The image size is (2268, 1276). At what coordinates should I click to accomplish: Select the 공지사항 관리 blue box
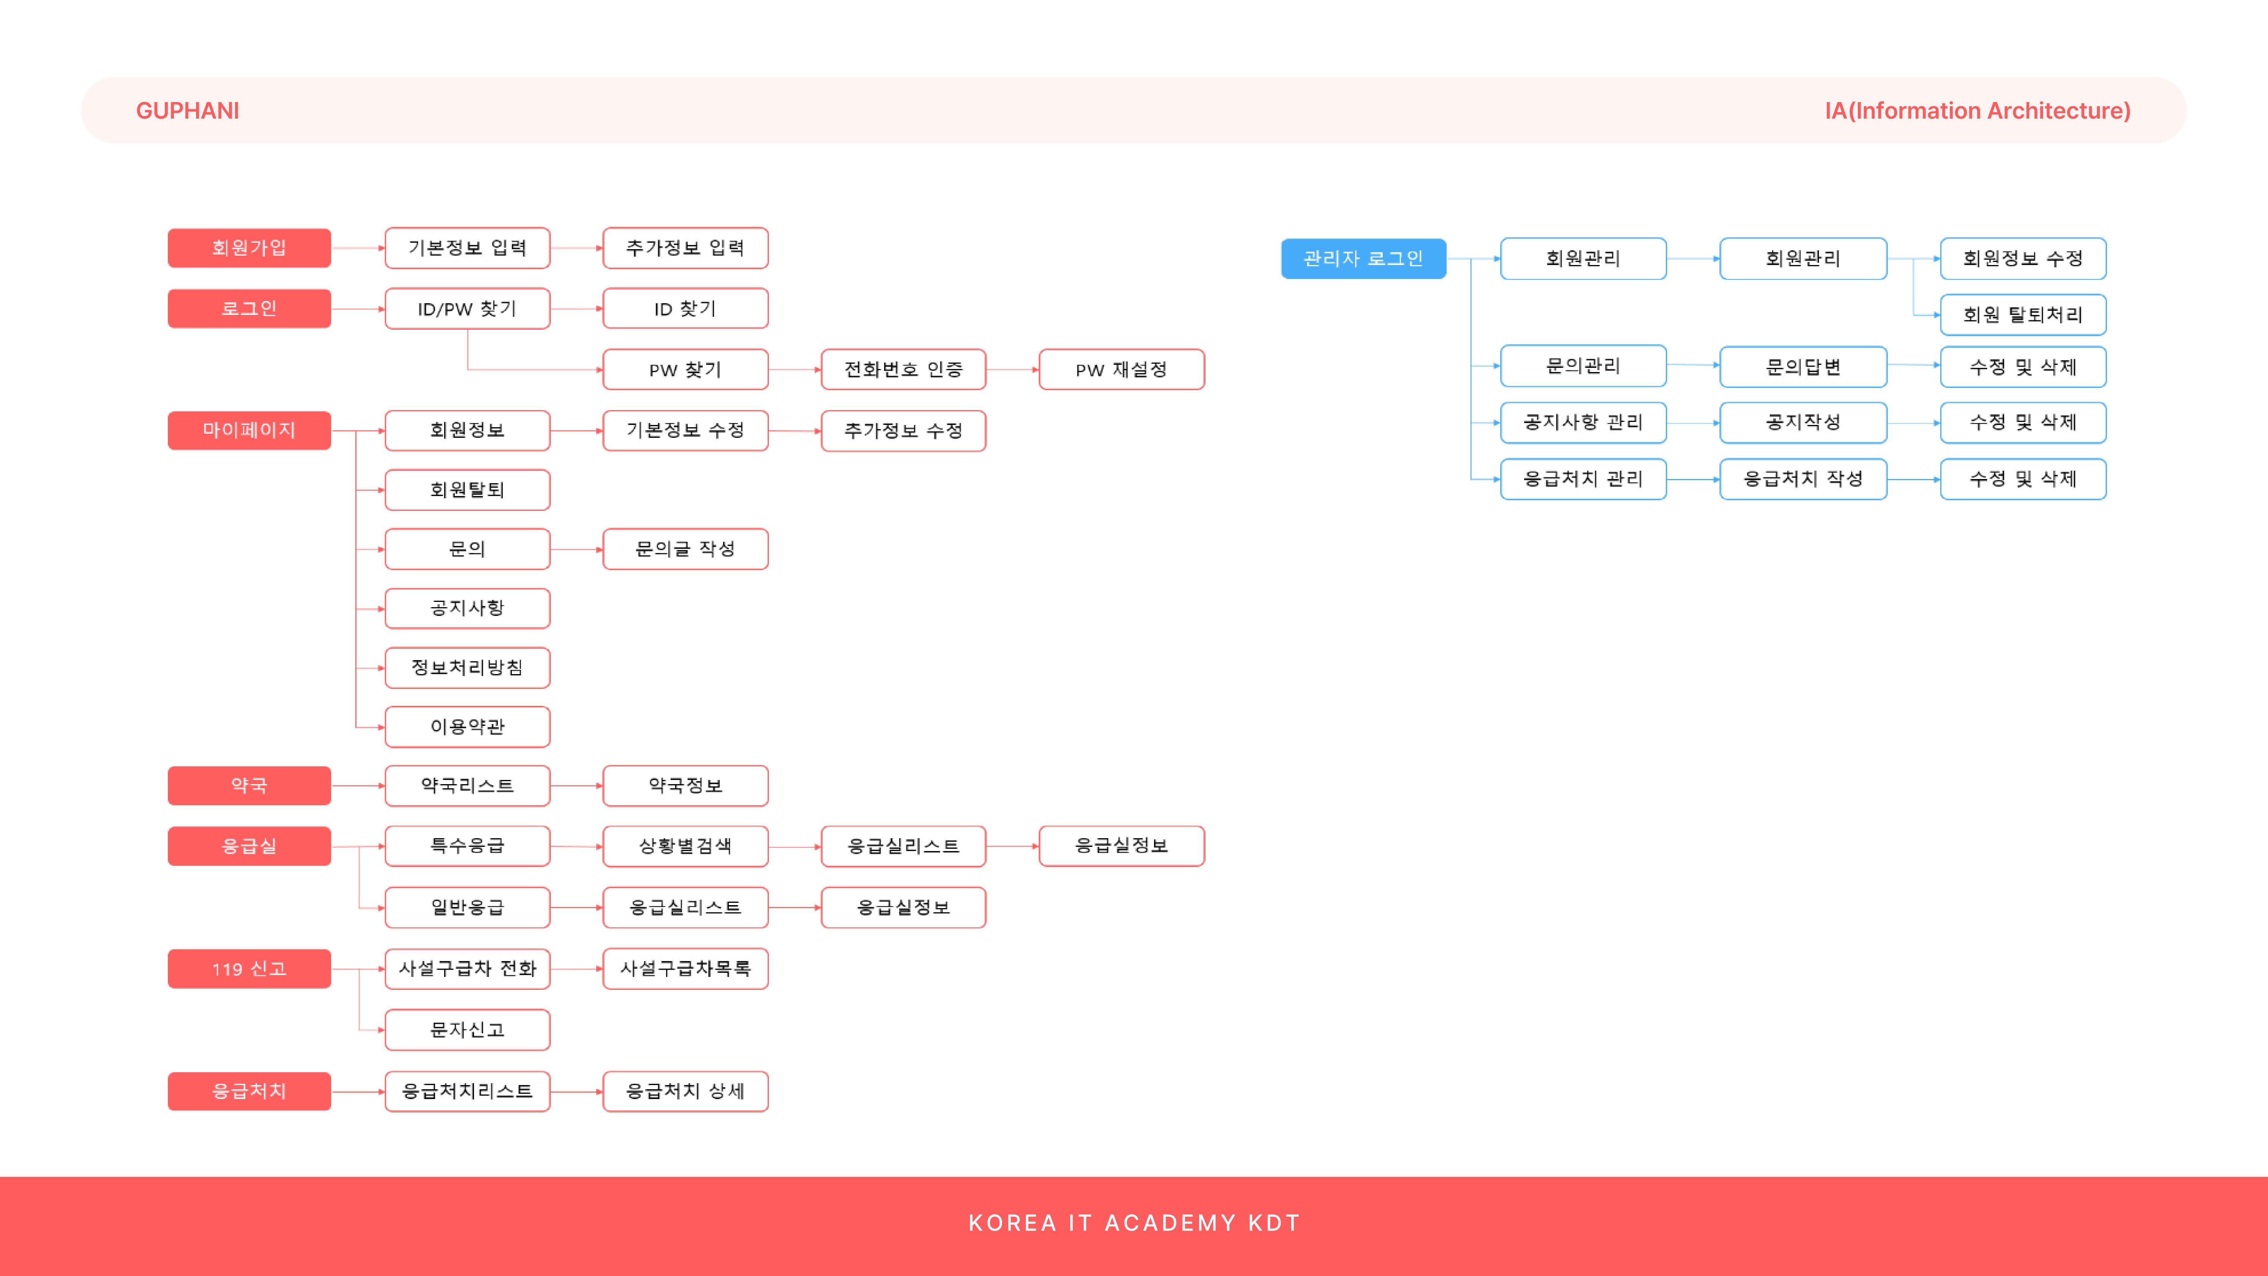[1583, 423]
